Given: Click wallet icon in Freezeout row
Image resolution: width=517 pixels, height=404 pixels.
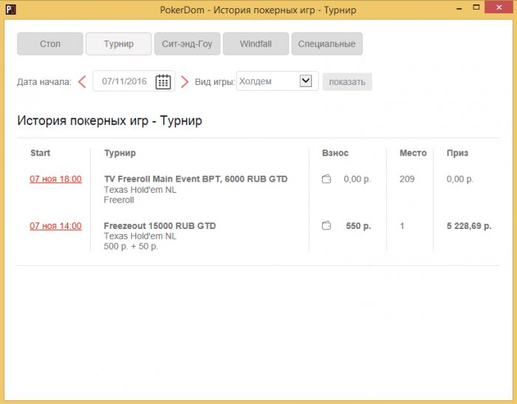Looking at the screenshot, I should pyautogui.click(x=326, y=225).
